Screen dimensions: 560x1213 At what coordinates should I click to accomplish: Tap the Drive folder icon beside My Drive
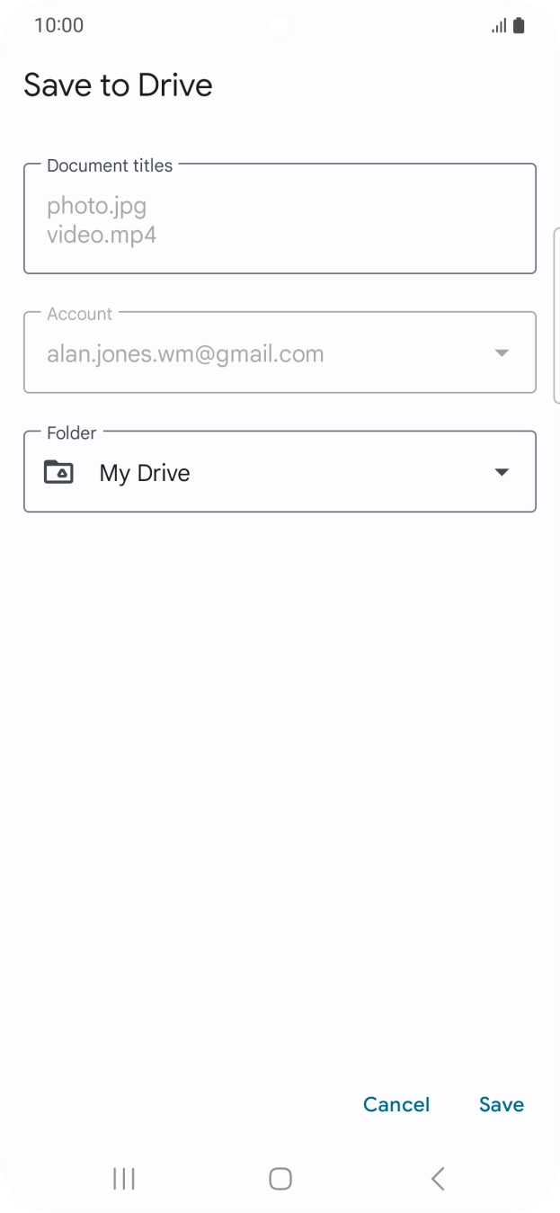58,472
